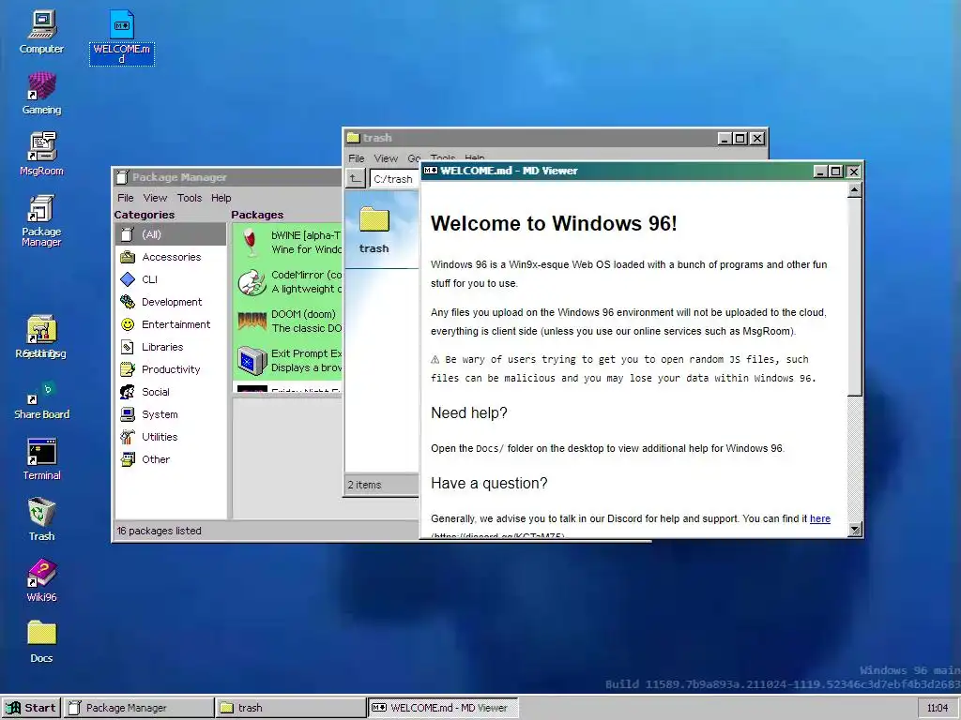The width and height of the screenshot is (961, 720).
Task: Select the (All) category
Action: [171, 234]
